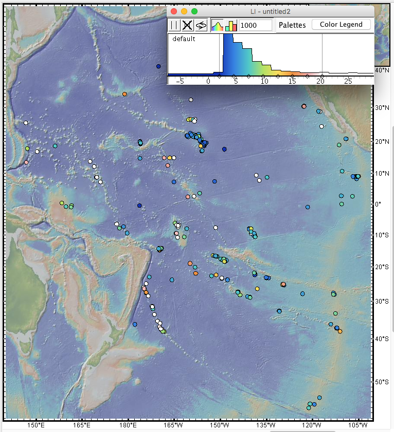Click the flip palette arrows icon
This screenshot has height=432, width=394.
[201, 25]
